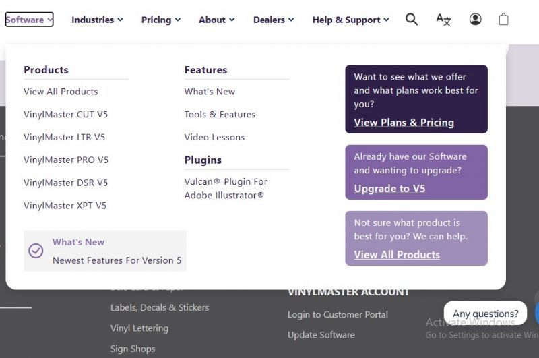This screenshot has height=358, width=539.
Task: Open the shopping bag cart icon
Action: pyautogui.click(x=503, y=20)
